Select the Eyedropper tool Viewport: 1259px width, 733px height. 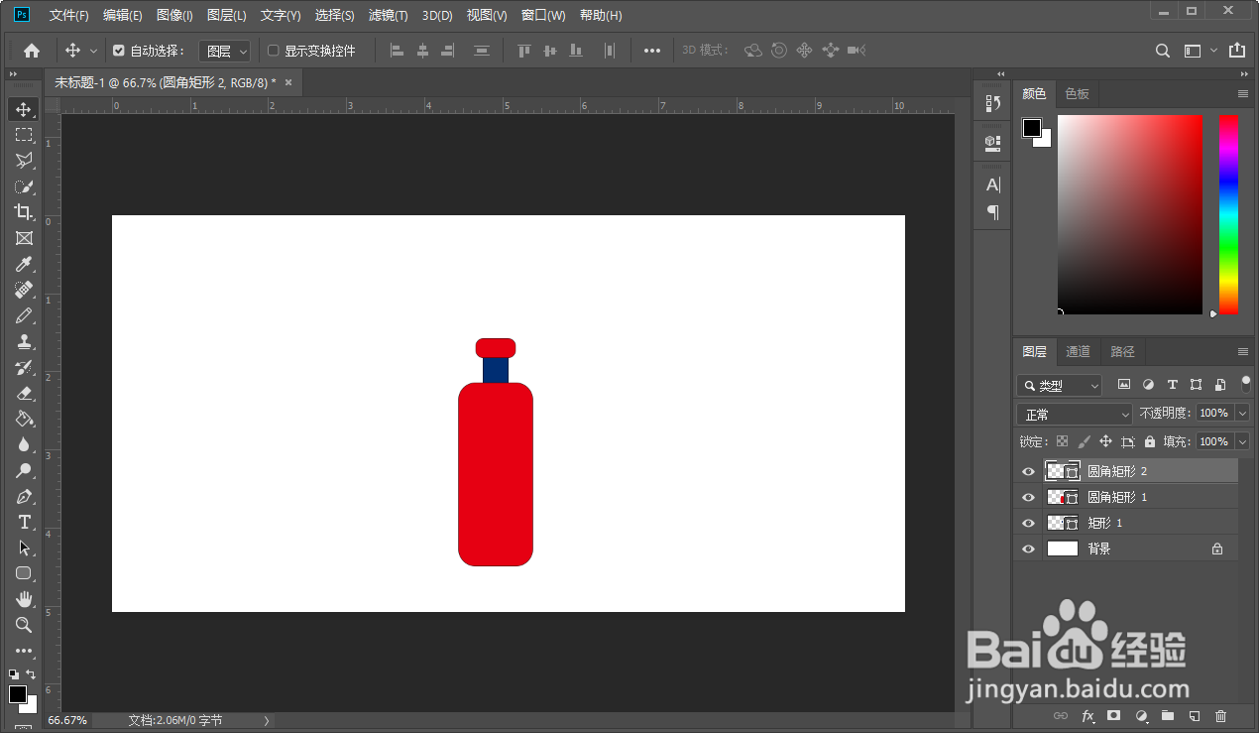[24, 264]
